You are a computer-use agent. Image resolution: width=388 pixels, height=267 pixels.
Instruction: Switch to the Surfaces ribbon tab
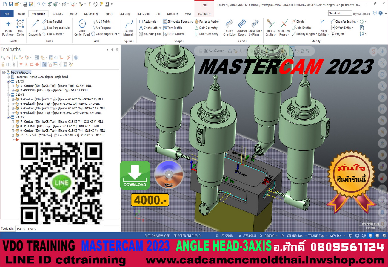tap(57, 13)
